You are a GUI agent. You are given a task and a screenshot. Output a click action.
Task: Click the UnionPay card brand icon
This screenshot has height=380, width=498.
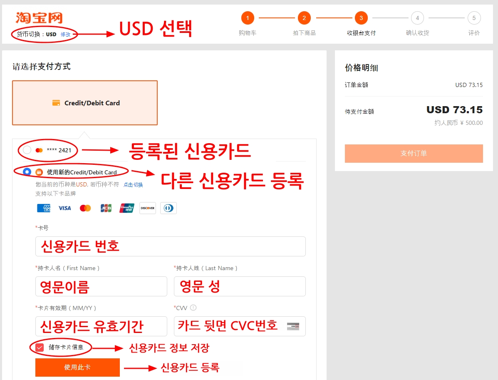coord(127,208)
